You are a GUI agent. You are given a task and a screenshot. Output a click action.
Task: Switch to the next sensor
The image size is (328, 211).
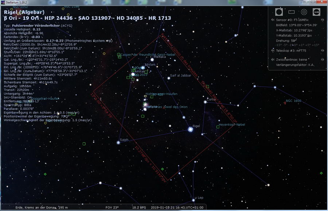322,20
